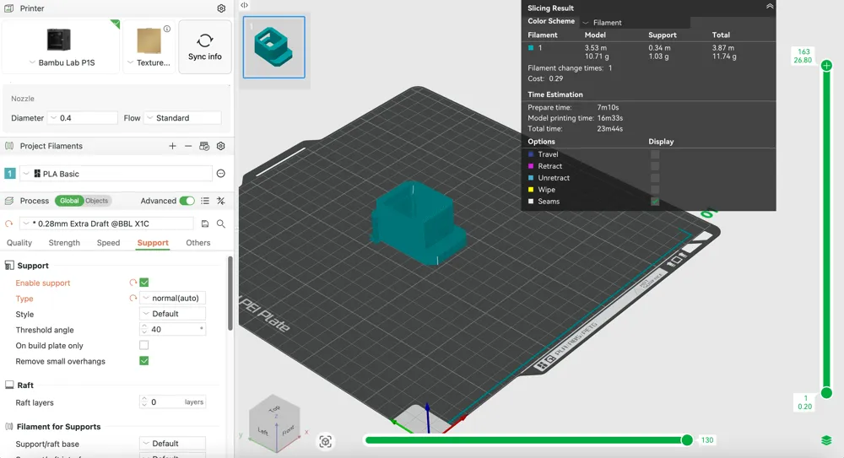
Task: Select plate 1 thumbnail
Action: pyautogui.click(x=274, y=47)
